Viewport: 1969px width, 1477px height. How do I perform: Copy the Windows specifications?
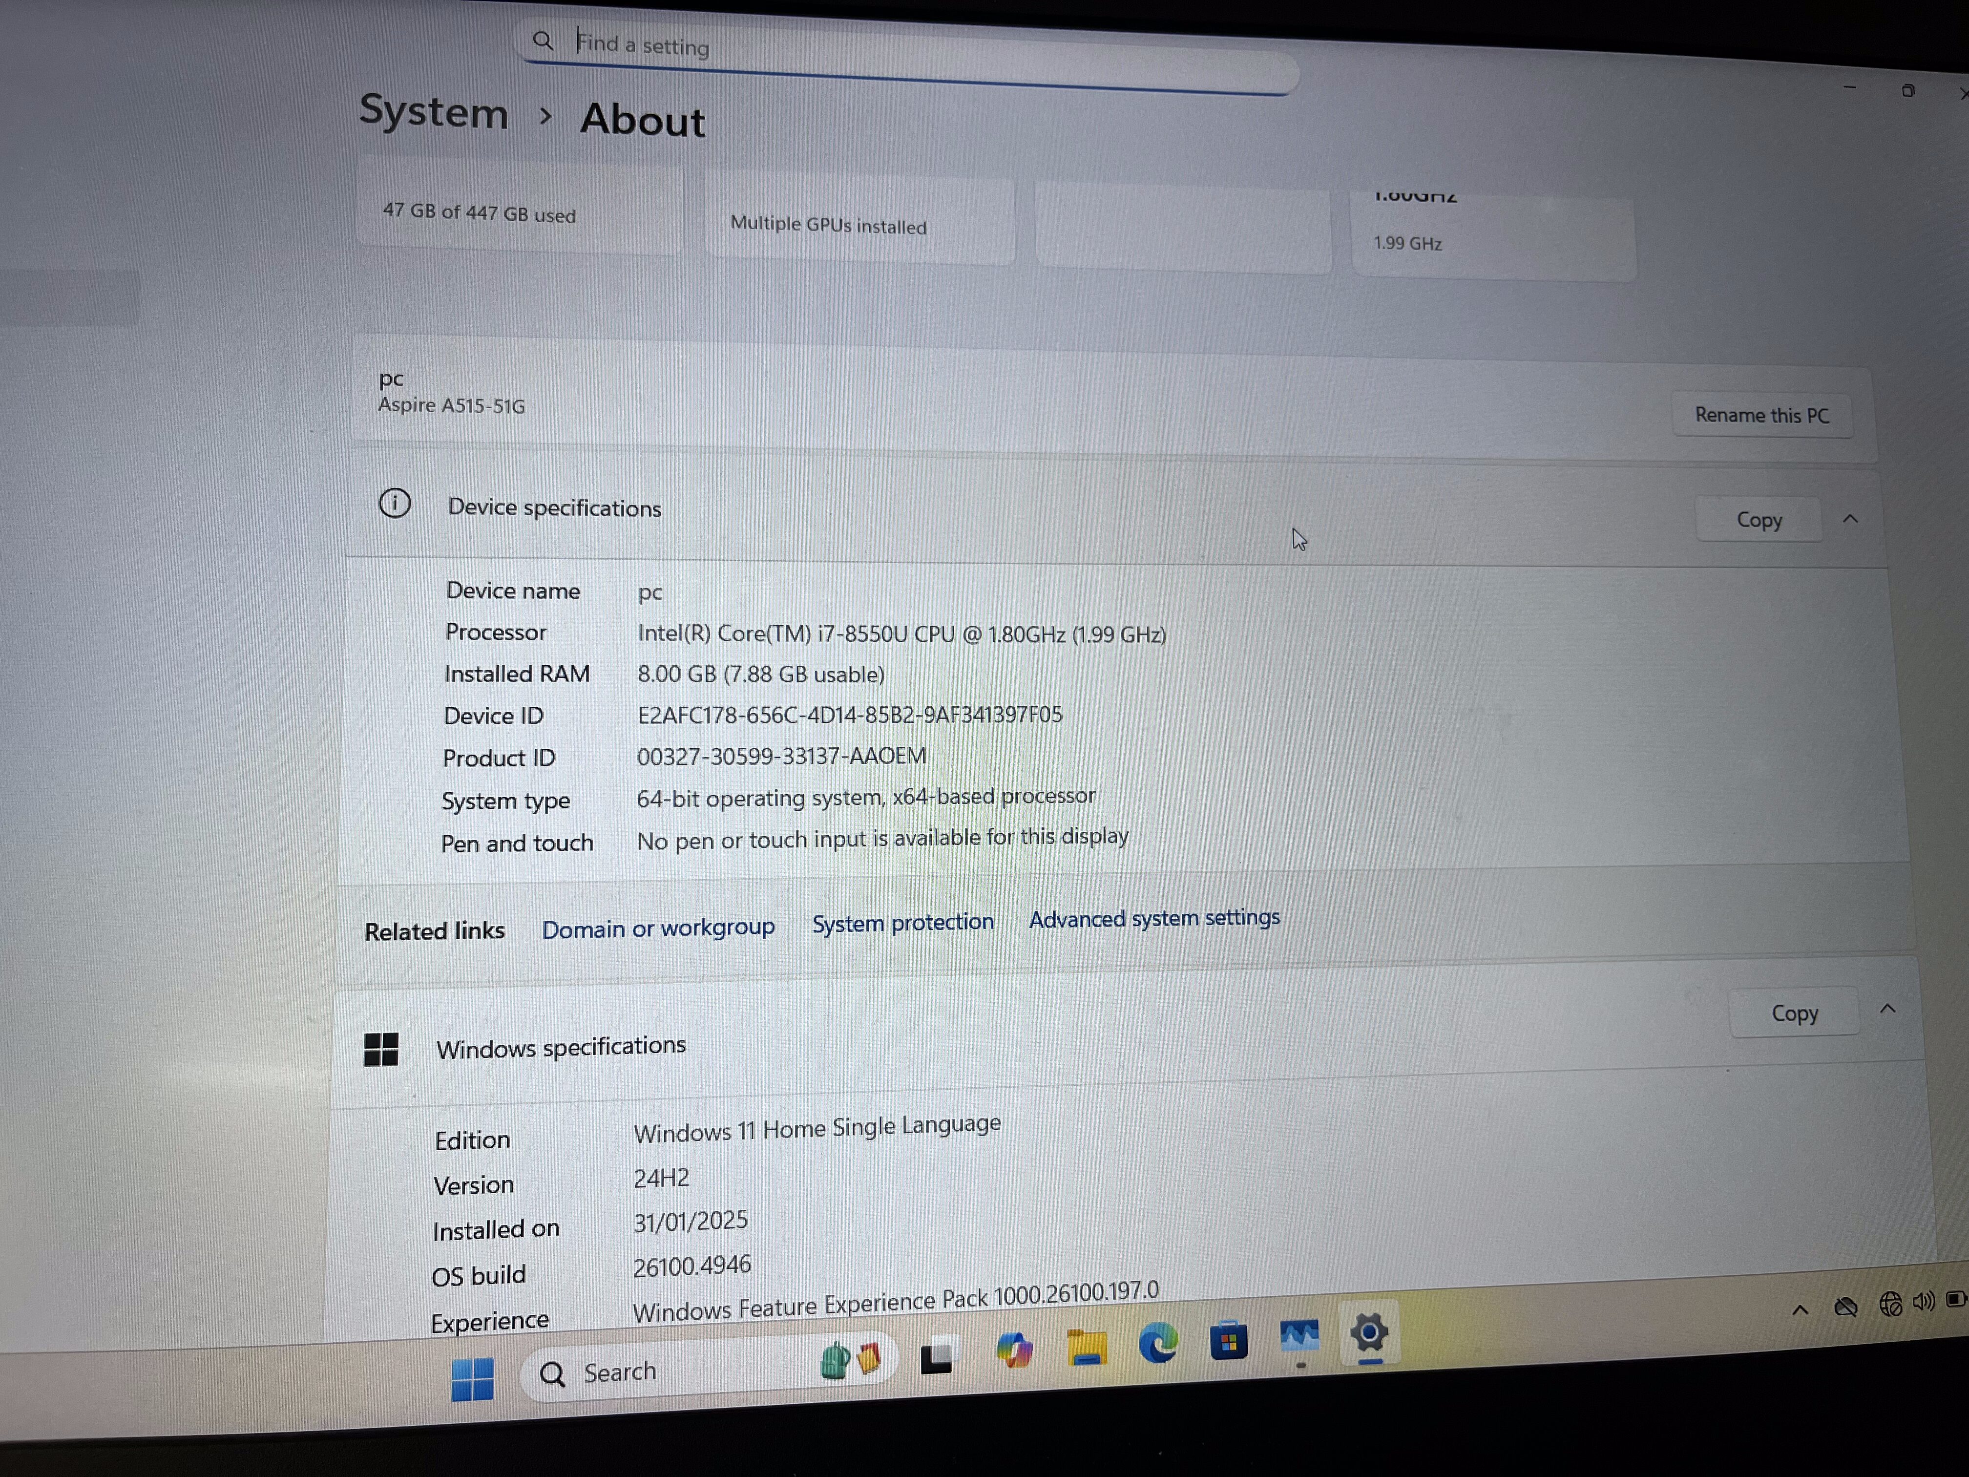pyautogui.click(x=1794, y=1013)
